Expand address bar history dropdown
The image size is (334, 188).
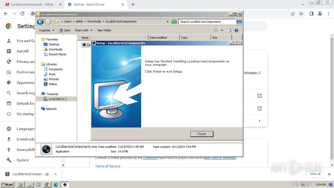coord(168,22)
